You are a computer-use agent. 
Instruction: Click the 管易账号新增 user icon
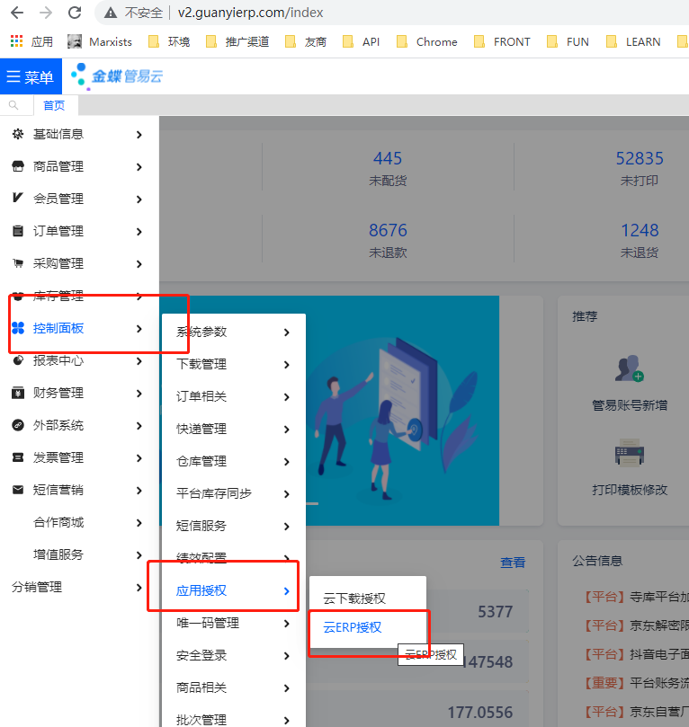(x=629, y=368)
